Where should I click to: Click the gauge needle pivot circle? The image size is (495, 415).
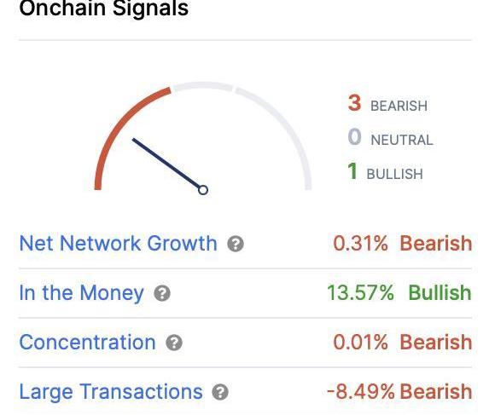pyautogui.click(x=203, y=190)
